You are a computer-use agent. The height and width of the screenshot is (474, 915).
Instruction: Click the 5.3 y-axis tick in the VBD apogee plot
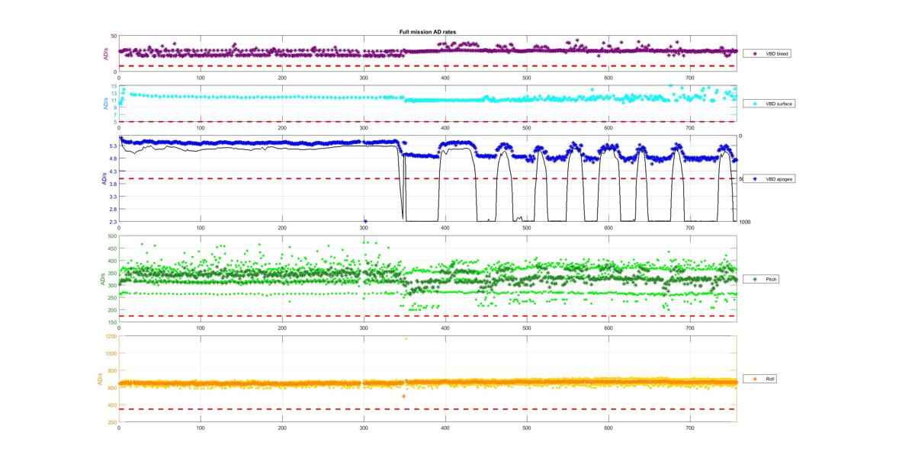point(112,146)
